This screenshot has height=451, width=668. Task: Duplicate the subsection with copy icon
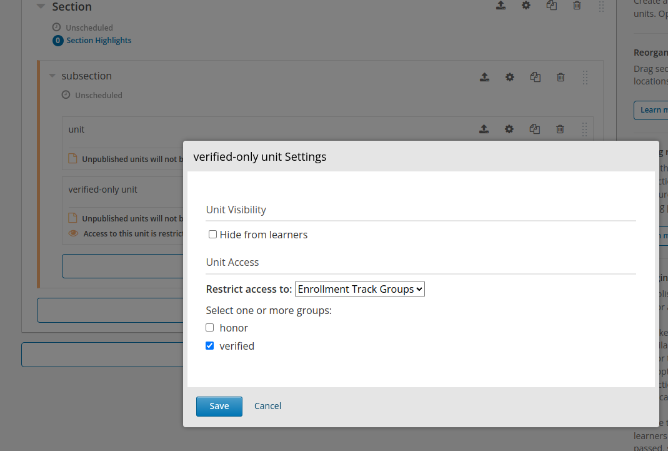pyautogui.click(x=535, y=77)
